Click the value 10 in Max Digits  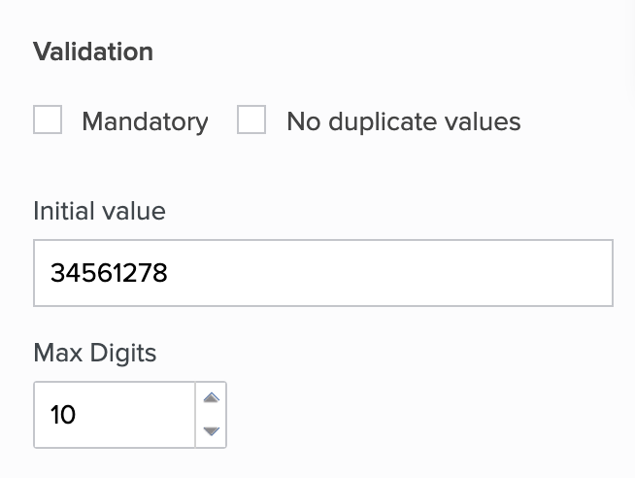[63, 415]
